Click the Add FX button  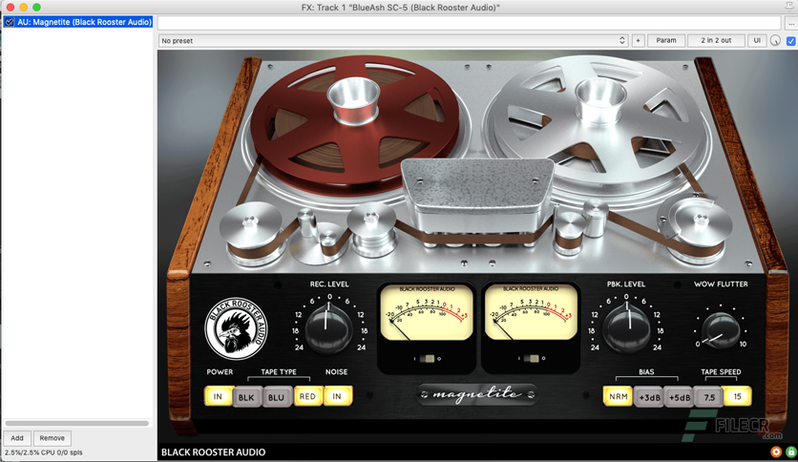(x=17, y=438)
